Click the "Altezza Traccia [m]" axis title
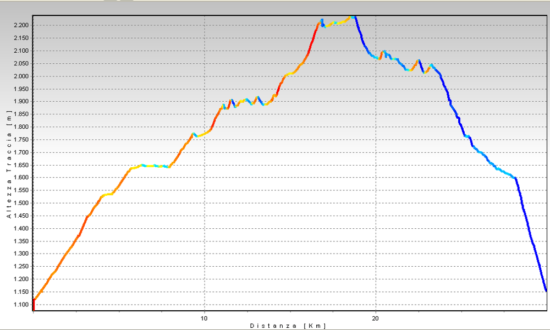550x330 pixels. [9, 167]
